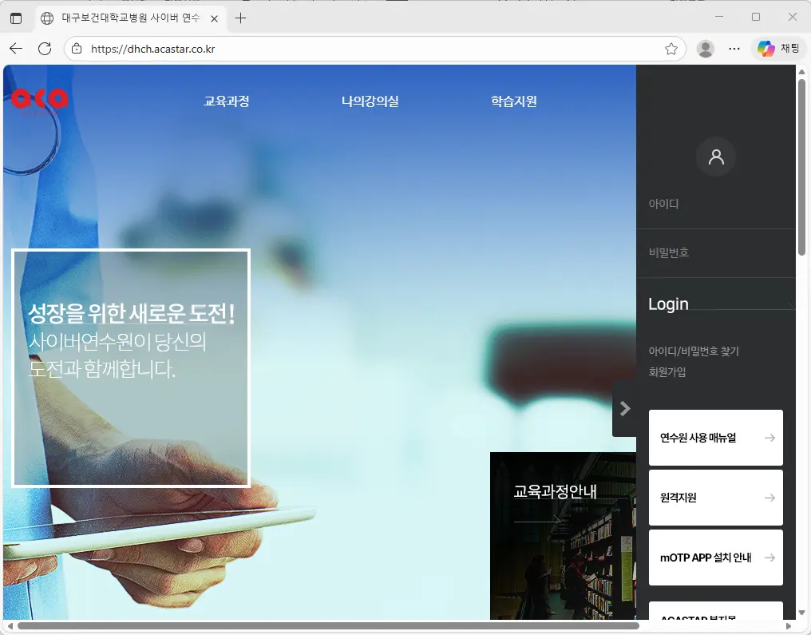This screenshot has height=635, width=811.
Task: Open the Settings and more (...) menu
Action: click(x=735, y=48)
